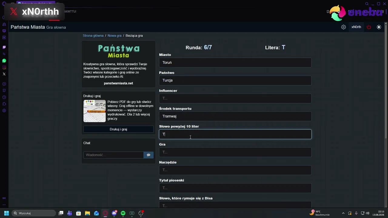The image size is (388, 218).
Task: Open Microsoft Teams from taskbar
Action: (x=70, y=213)
